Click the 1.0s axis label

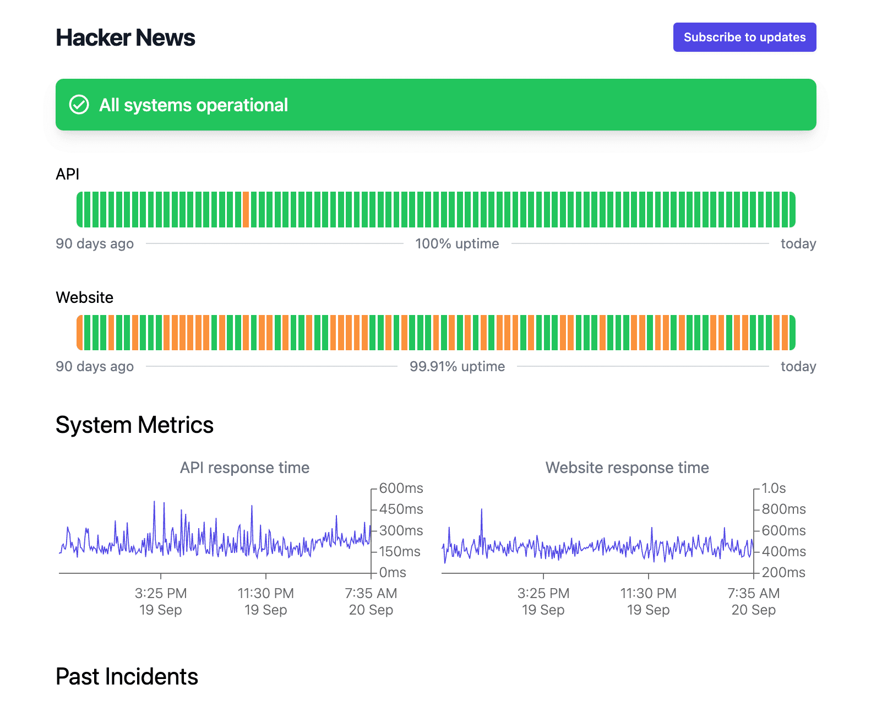click(774, 488)
